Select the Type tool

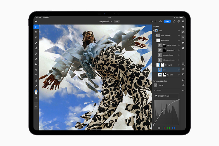[36, 75]
